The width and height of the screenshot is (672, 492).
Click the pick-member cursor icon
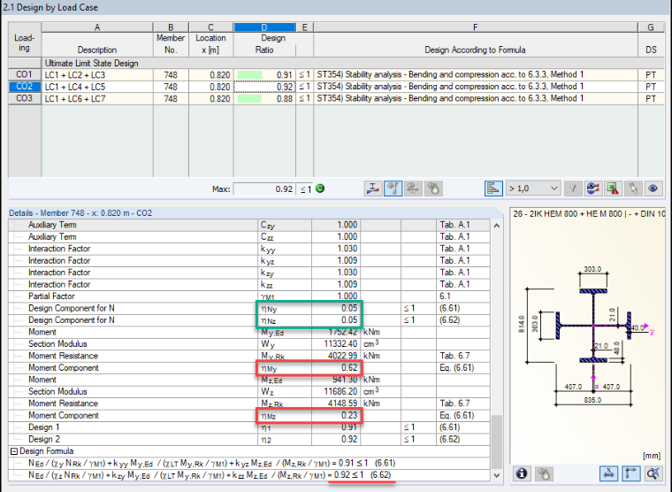tap(633, 188)
